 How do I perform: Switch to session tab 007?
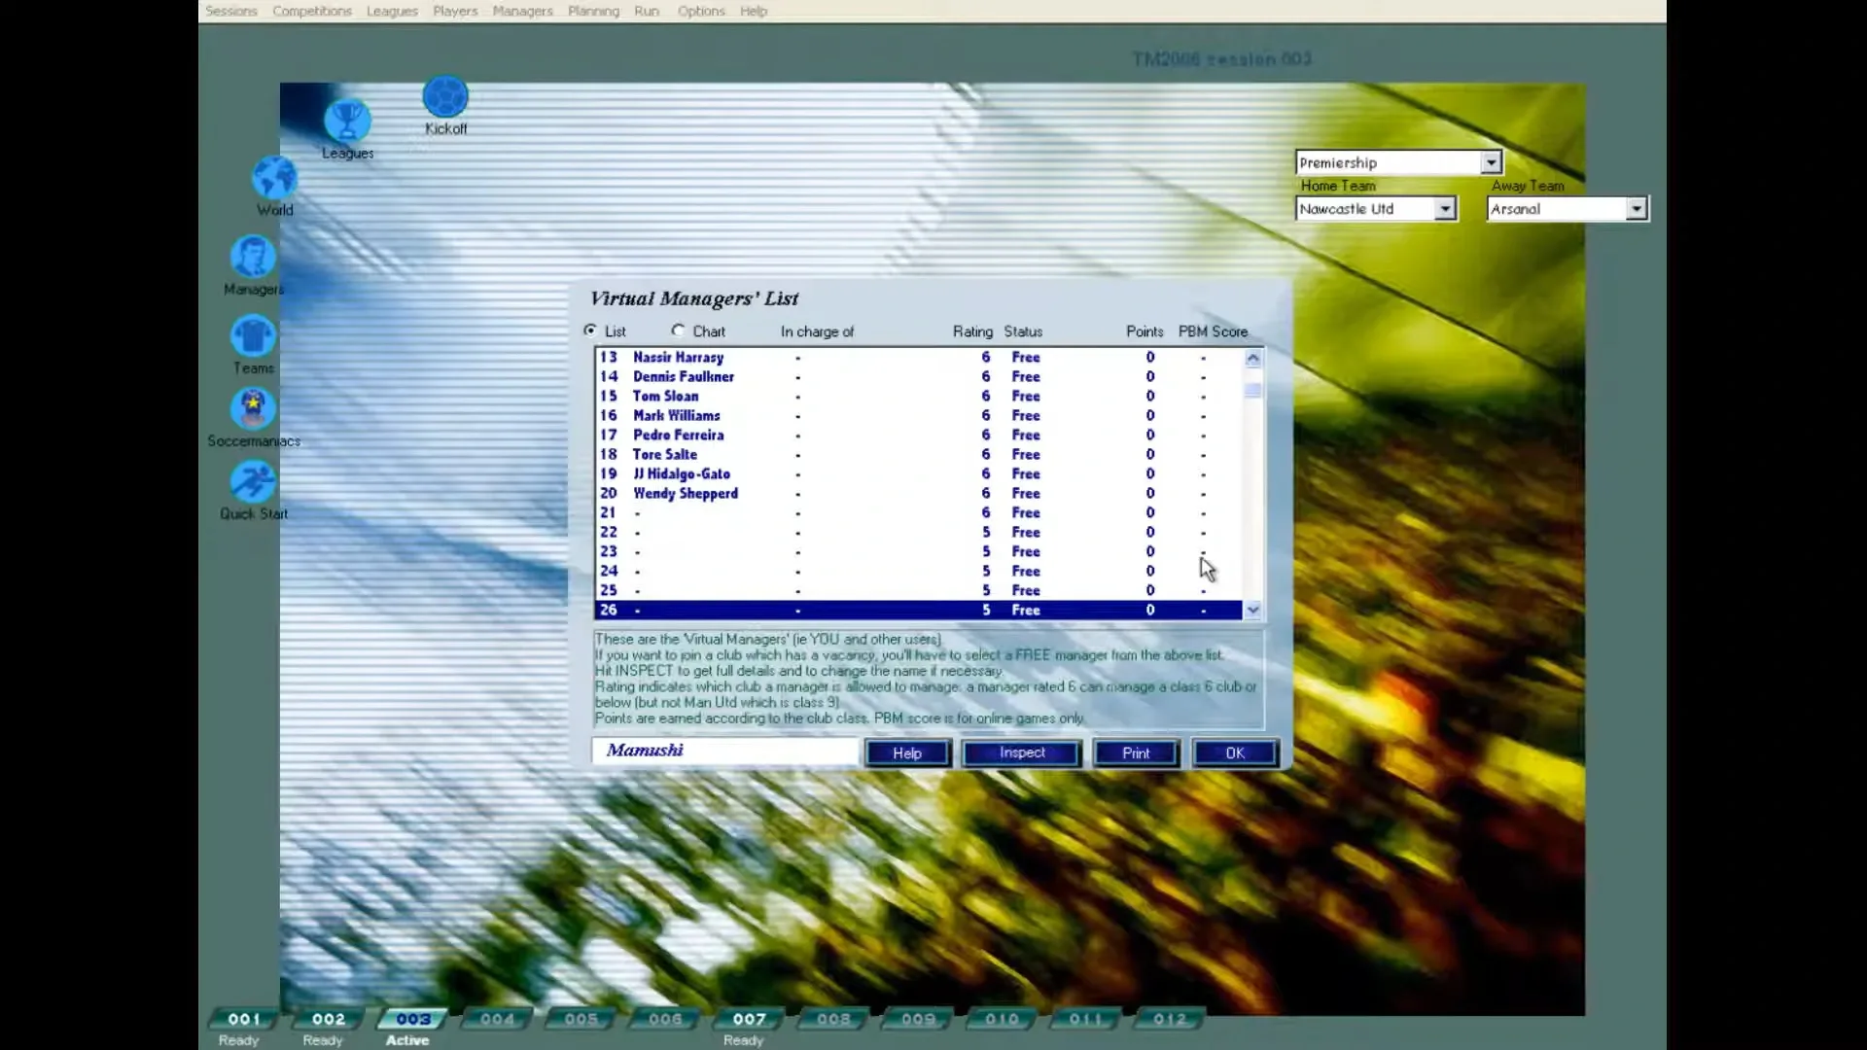coord(749,1019)
